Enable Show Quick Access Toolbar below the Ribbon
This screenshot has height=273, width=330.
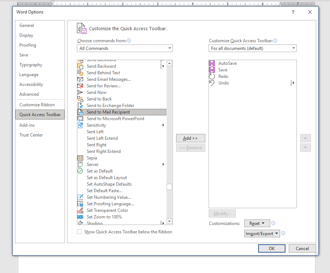click(79, 232)
